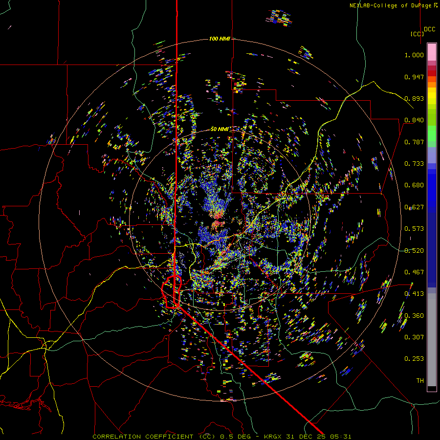Click the 0.947 legend value
Image resolution: width=440 pixels, height=440 pixels.
tap(414, 77)
